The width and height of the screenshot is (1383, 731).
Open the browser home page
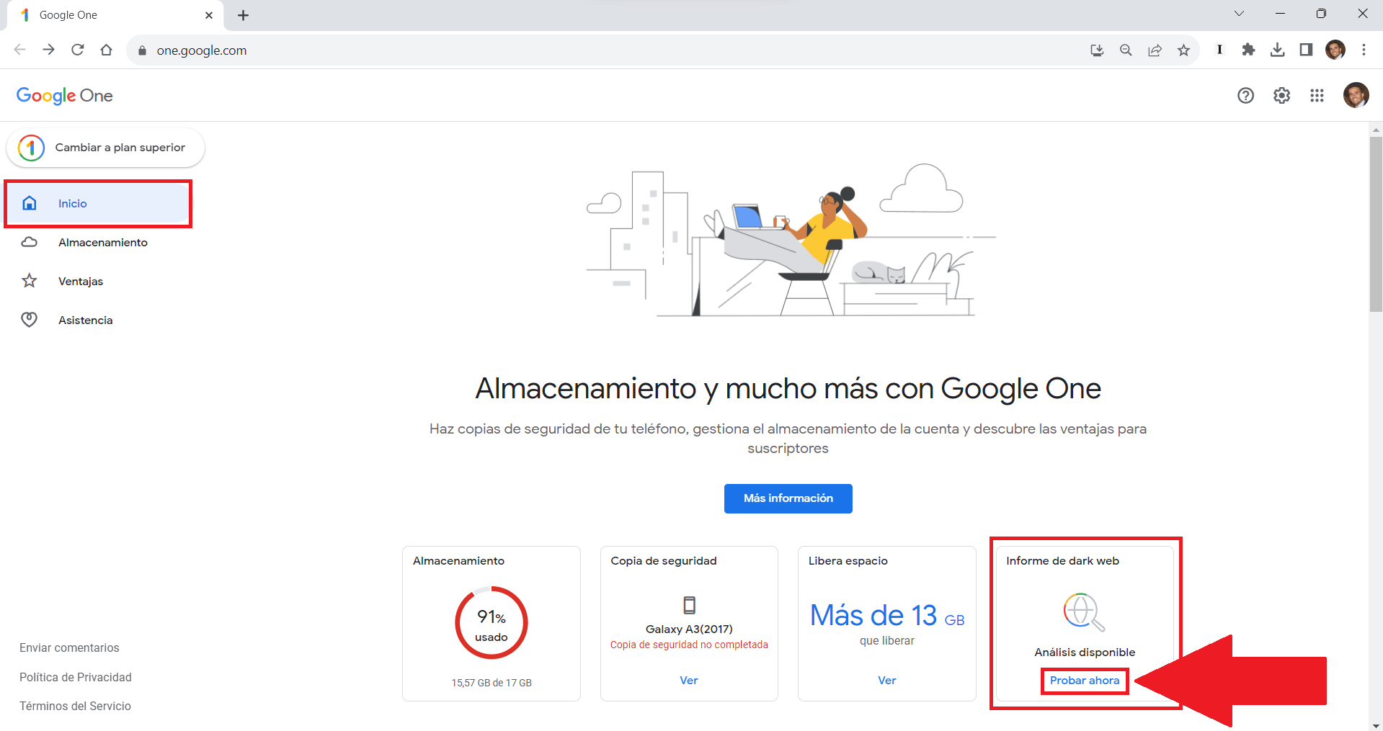point(106,50)
